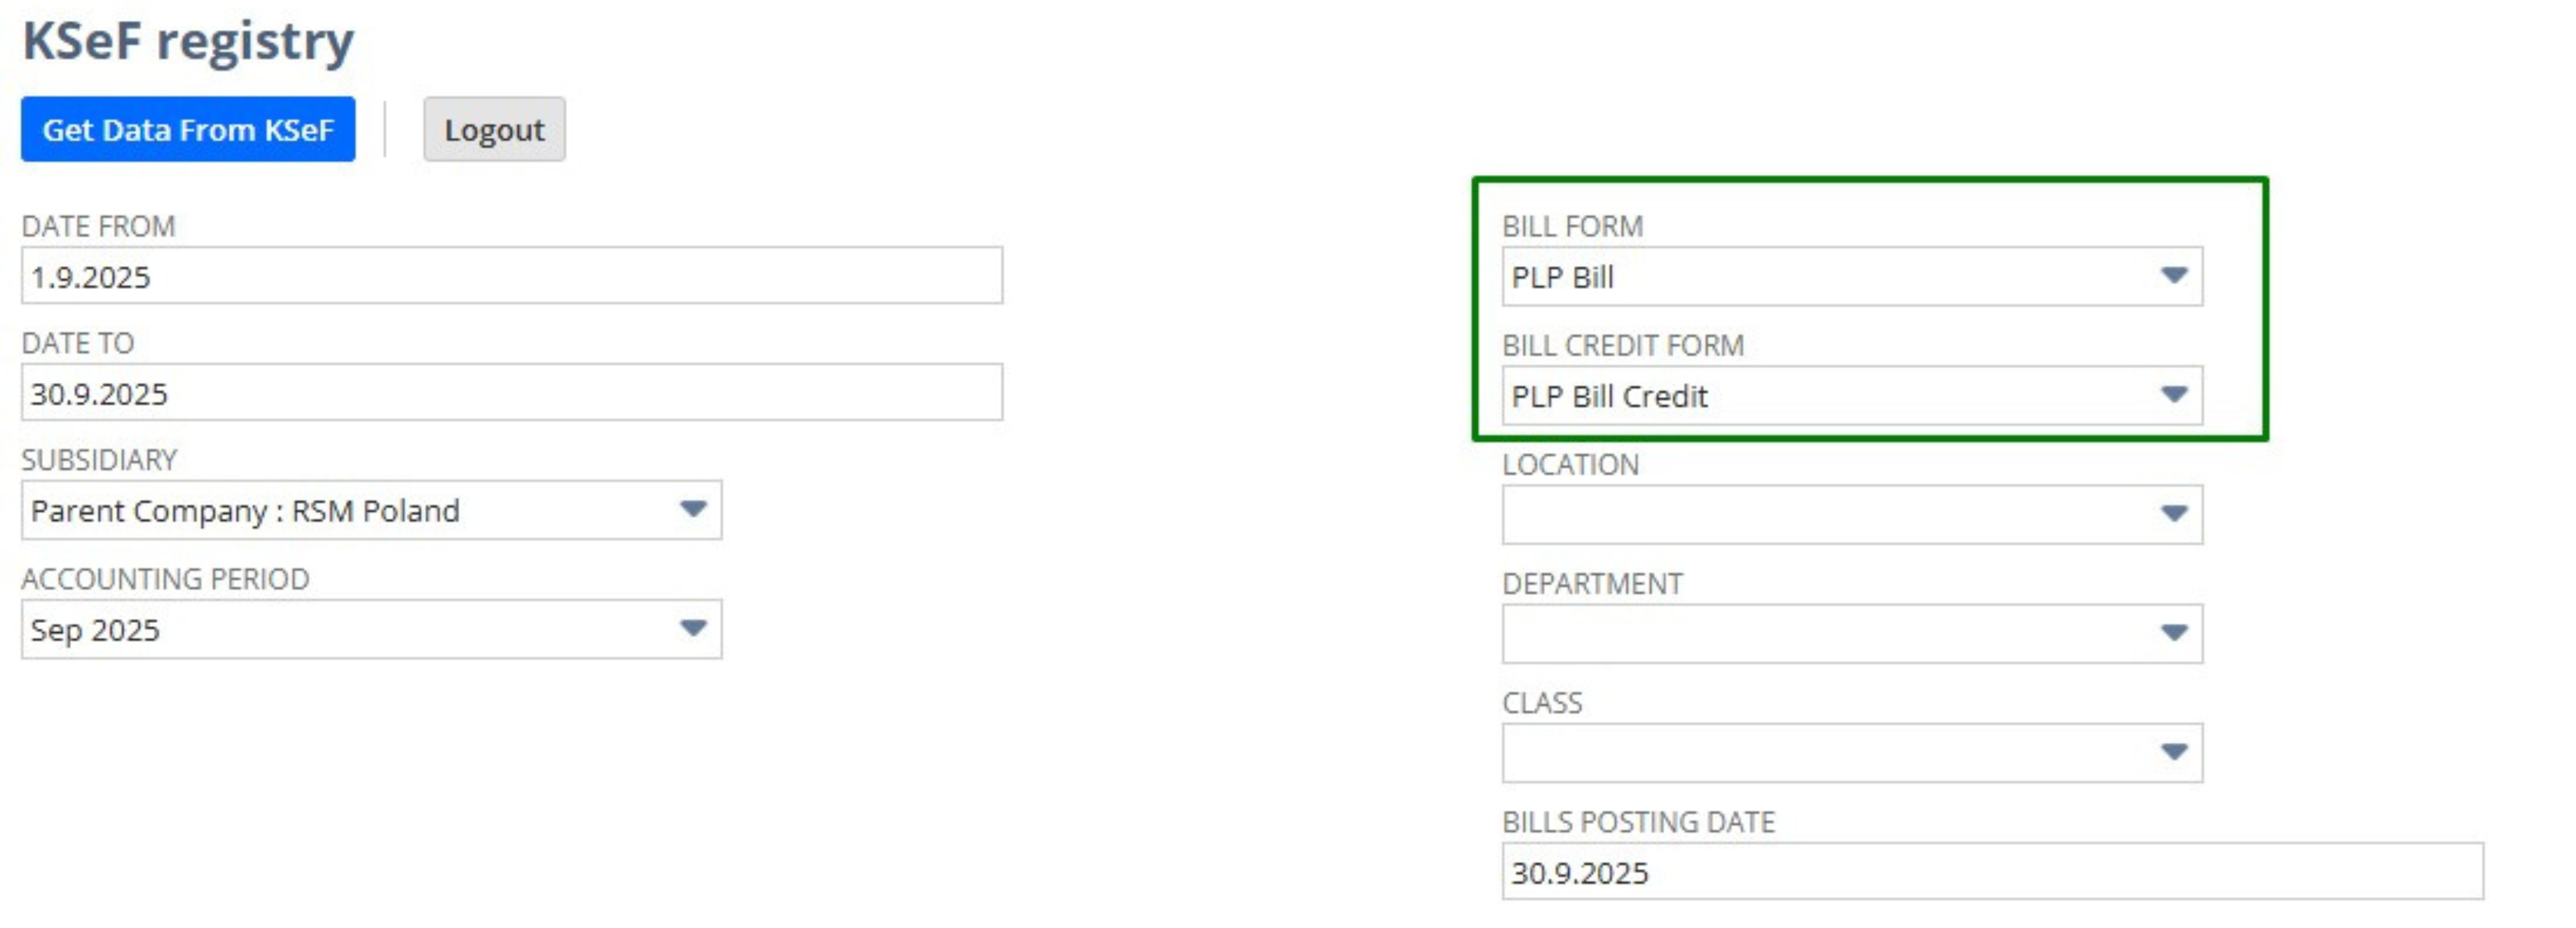Open the BILL FORM dropdown
This screenshot has height=928, width=2576.
(x=1850, y=277)
